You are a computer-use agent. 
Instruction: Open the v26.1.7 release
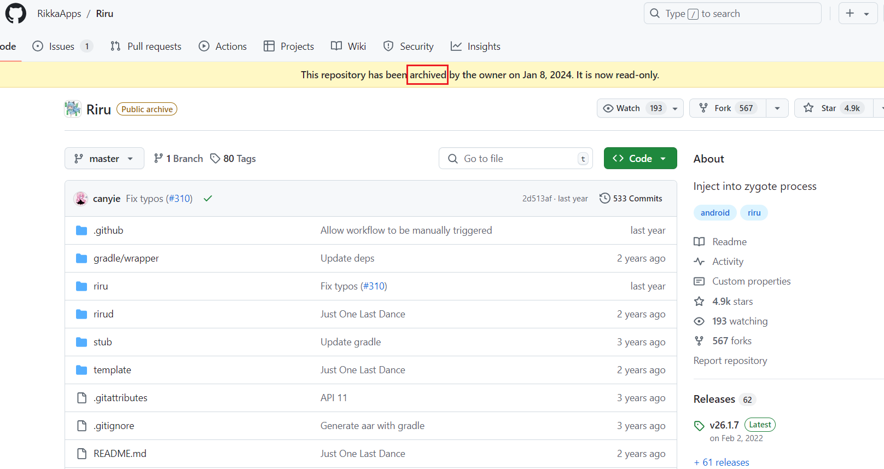pyautogui.click(x=724, y=425)
